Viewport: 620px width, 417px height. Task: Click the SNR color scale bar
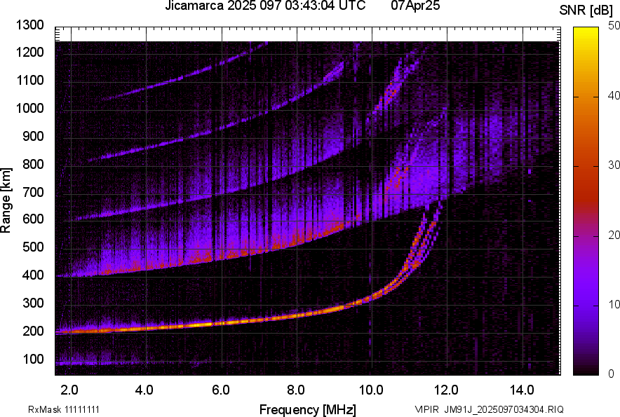pos(586,201)
